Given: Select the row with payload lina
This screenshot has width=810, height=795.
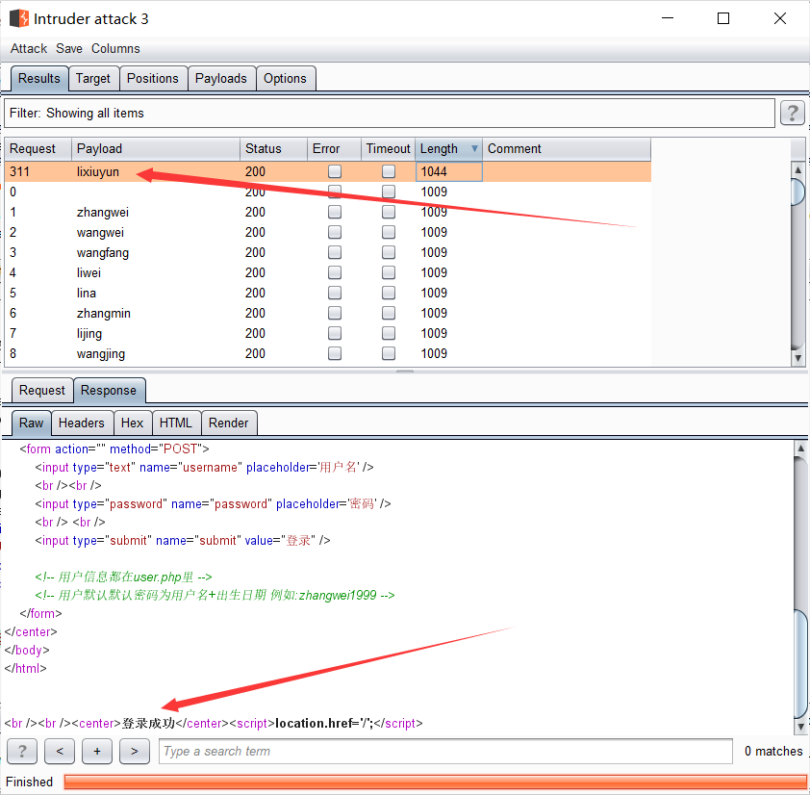Looking at the screenshot, I should point(327,293).
